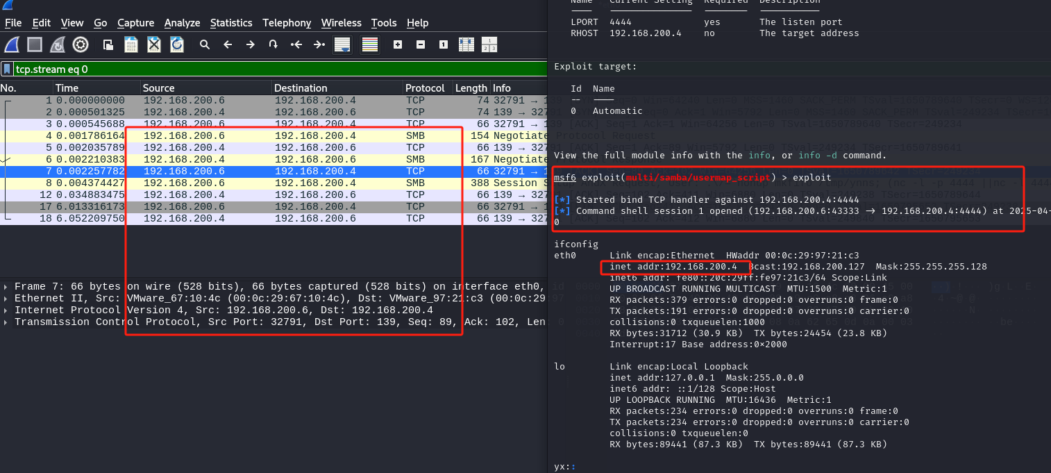The height and width of the screenshot is (473, 1051).
Task: Select SMB packet 8 with length 388
Action: point(274,183)
